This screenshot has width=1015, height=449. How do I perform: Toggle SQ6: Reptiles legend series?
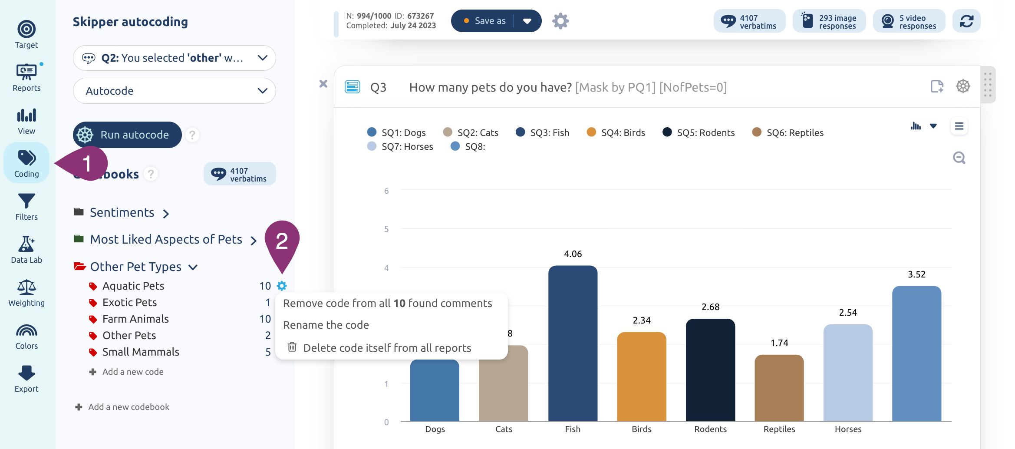click(788, 132)
